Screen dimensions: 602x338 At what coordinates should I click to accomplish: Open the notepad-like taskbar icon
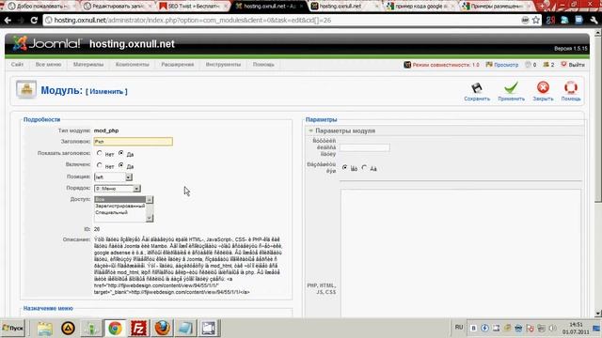click(x=185, y=329)
